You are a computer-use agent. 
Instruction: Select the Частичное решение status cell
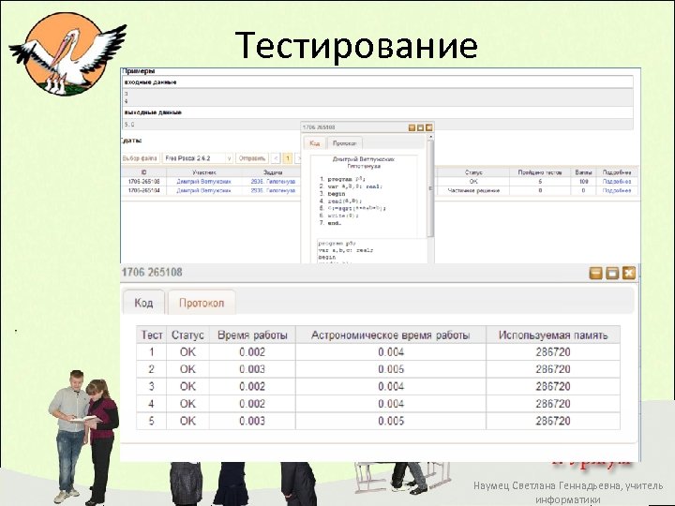click(x=473, y=190)
